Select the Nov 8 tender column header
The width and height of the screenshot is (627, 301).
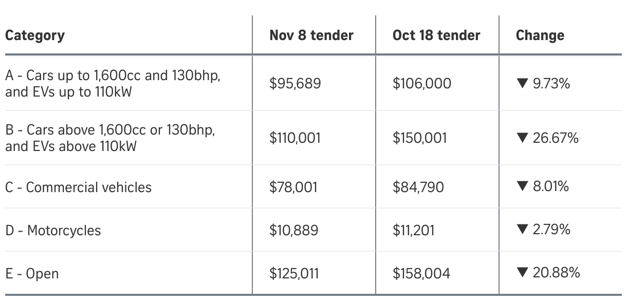(311, 35)
